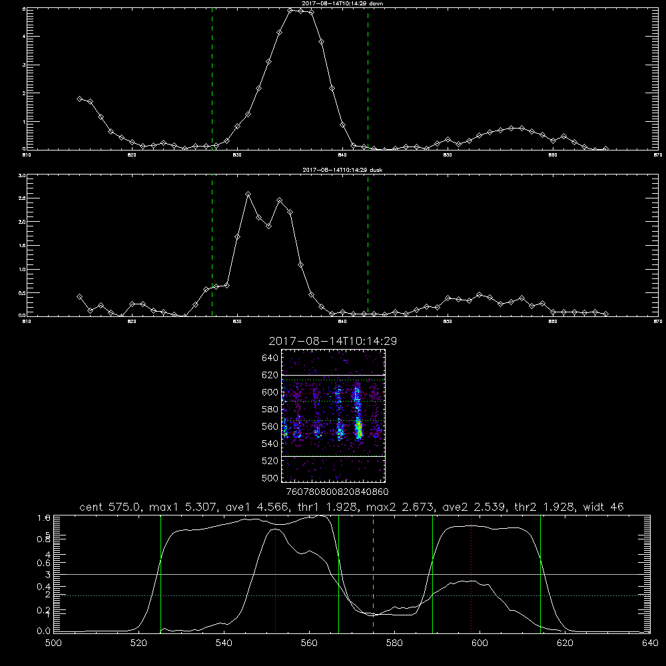This screenshot has width=666, height=666.
Task: Click the right green dashed line in dusk plot
Action: (368, 245)
